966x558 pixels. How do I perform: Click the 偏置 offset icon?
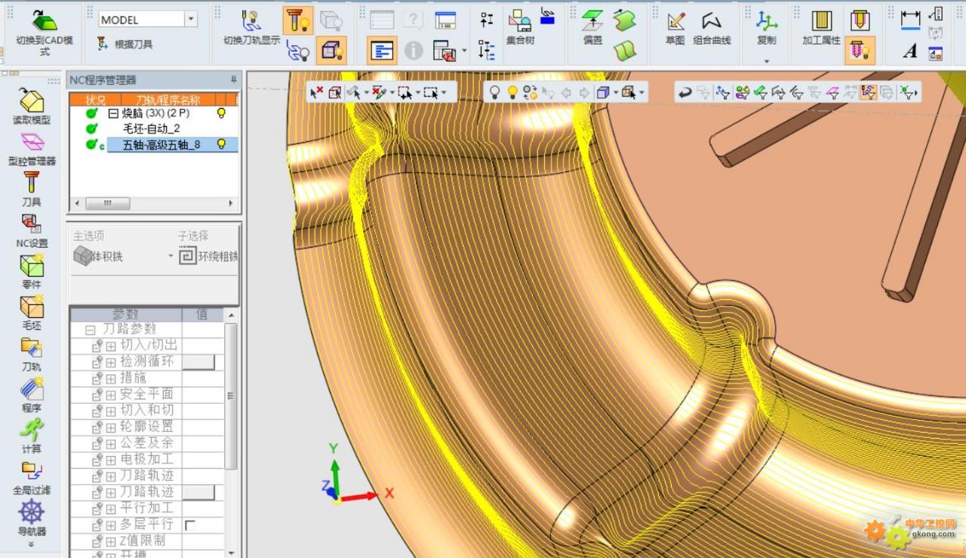[x=592, y=22]
